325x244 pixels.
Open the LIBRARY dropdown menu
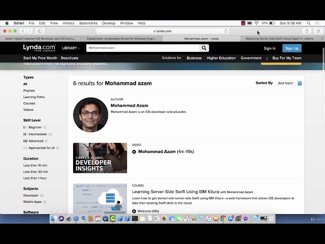tap(71, 48)
